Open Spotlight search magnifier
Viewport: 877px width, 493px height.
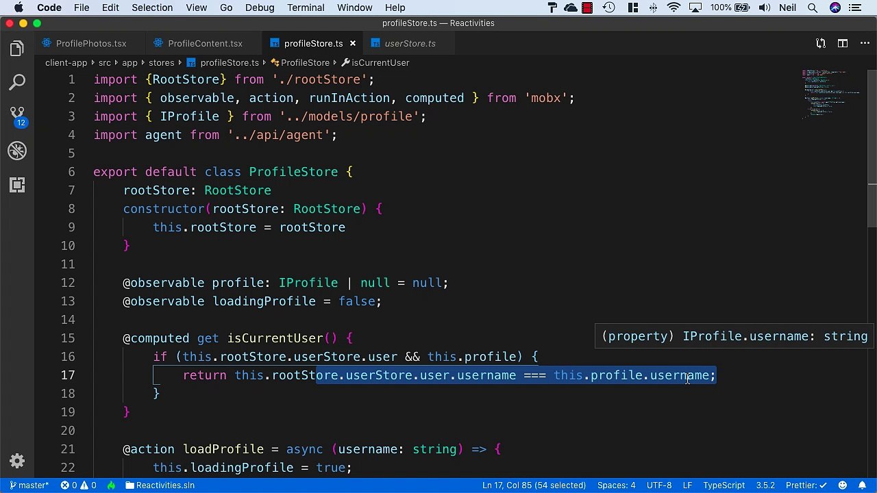point(813,8)
